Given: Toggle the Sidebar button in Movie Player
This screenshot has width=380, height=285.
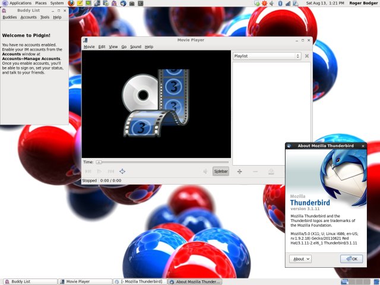Looking at the screenshot, I should coord(220,172).
